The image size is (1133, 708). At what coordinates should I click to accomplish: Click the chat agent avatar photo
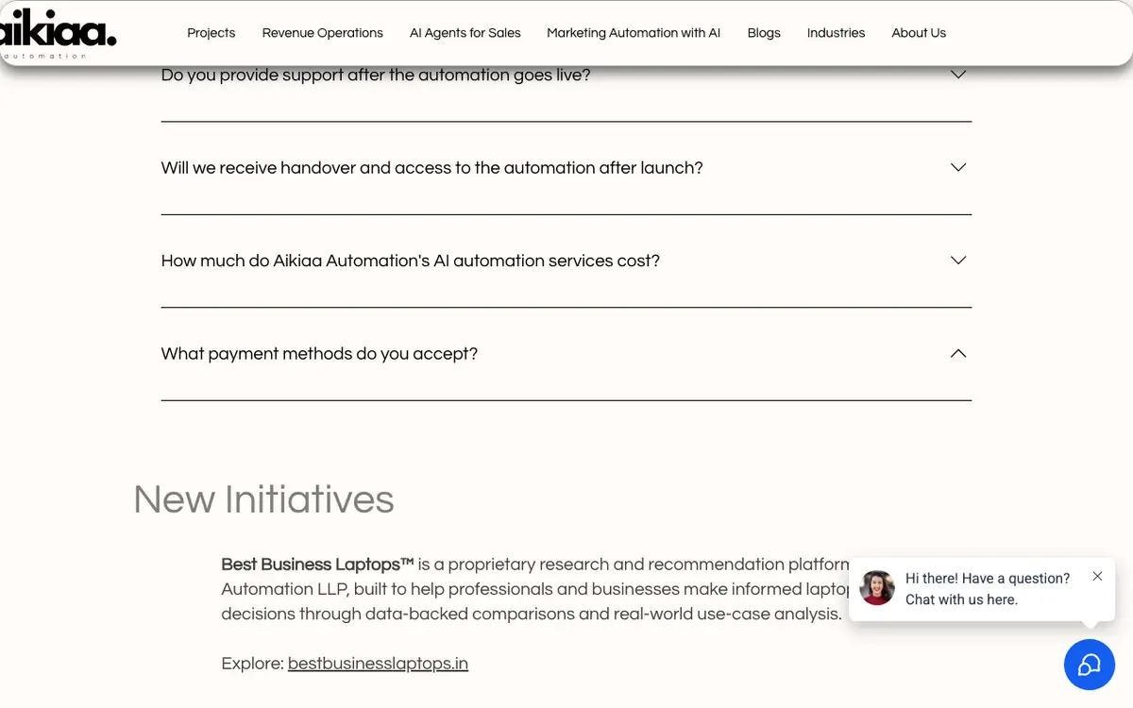877,588
